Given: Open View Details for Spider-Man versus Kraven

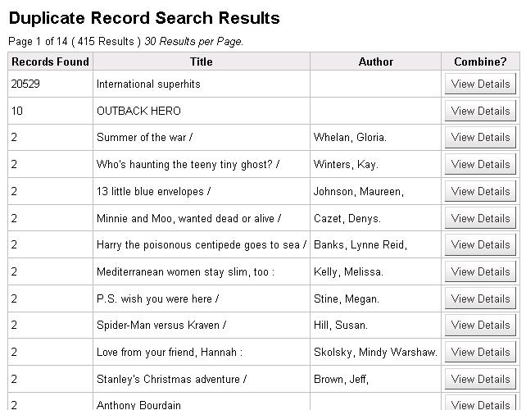Looking at the screenshot, I should [480, 325].
